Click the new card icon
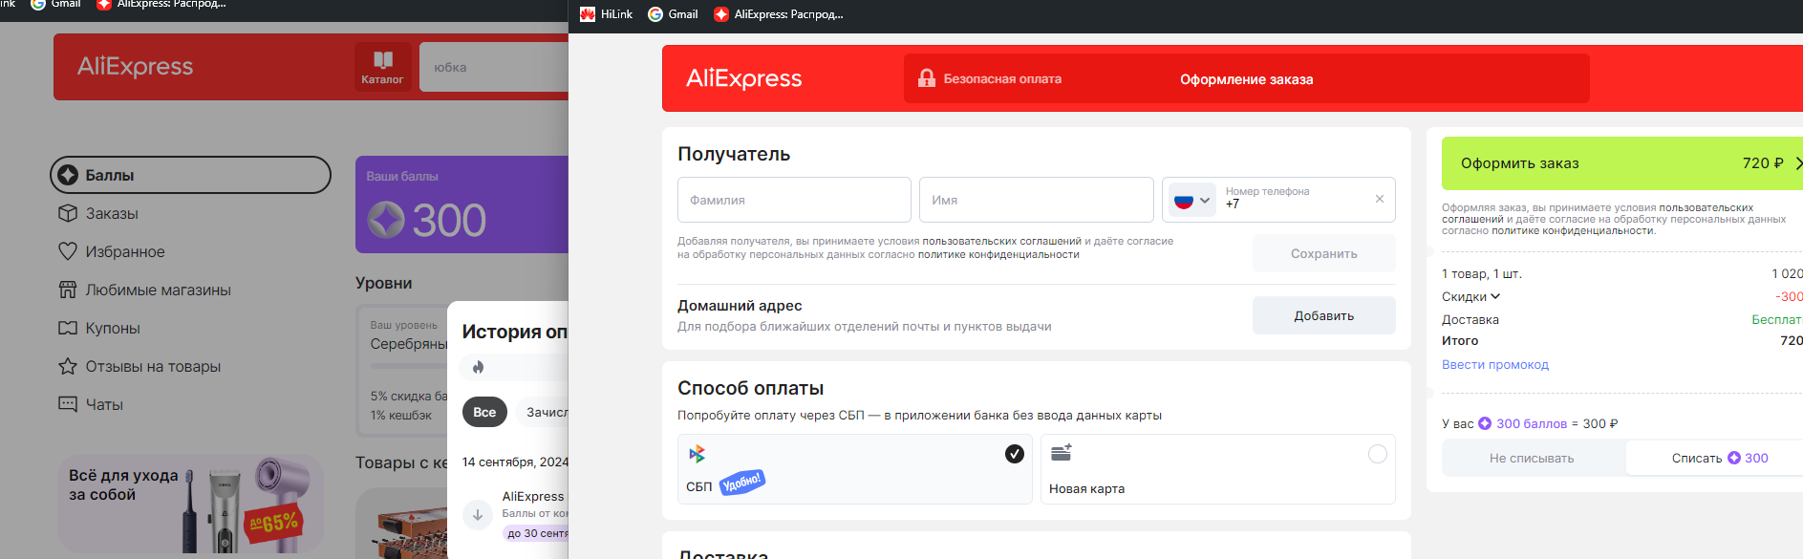Screen dimensions: 1803x559 1062,453
